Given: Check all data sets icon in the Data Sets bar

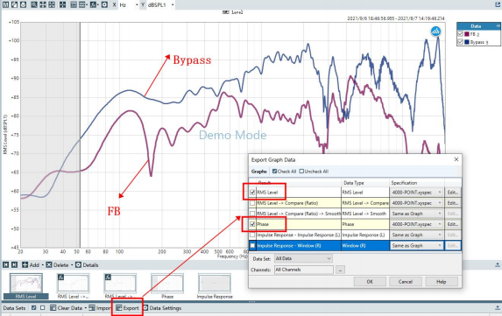Looking at the screenshot, I should (x=34, y=308).
